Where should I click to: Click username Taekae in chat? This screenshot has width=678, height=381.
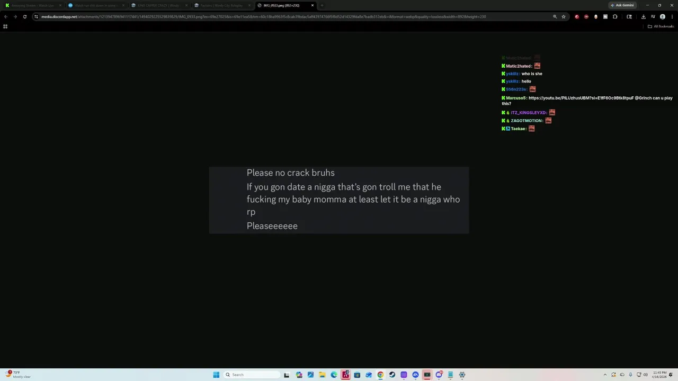(x=519, y=129)
